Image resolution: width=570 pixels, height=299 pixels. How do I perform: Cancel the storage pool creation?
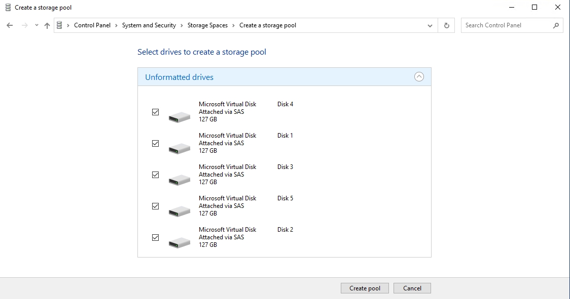[x=412, y=287]
